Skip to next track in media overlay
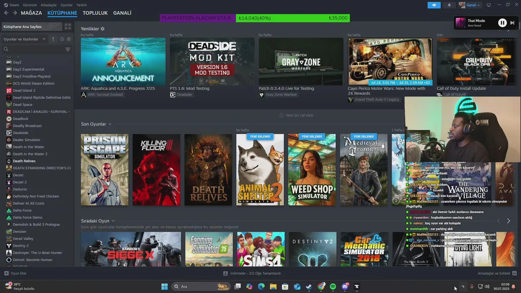This screenshot has width=521, height=293. 512,23
